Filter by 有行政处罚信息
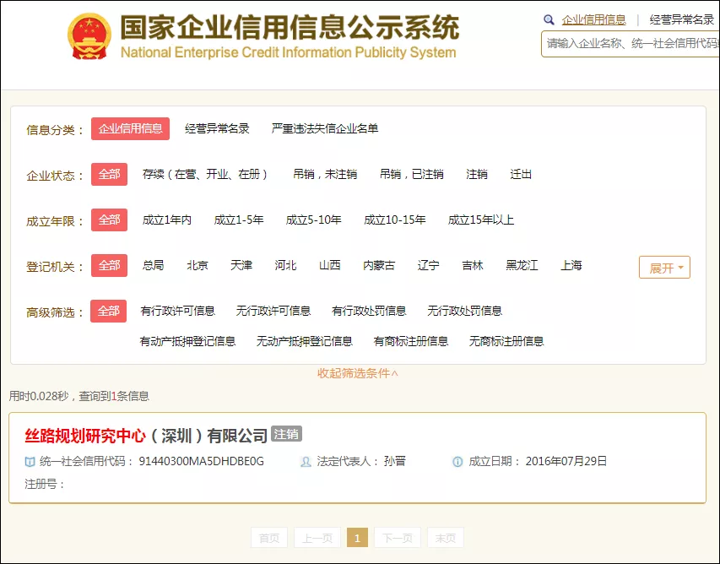The width and height of the screenshot is (720, 564). 369,311
